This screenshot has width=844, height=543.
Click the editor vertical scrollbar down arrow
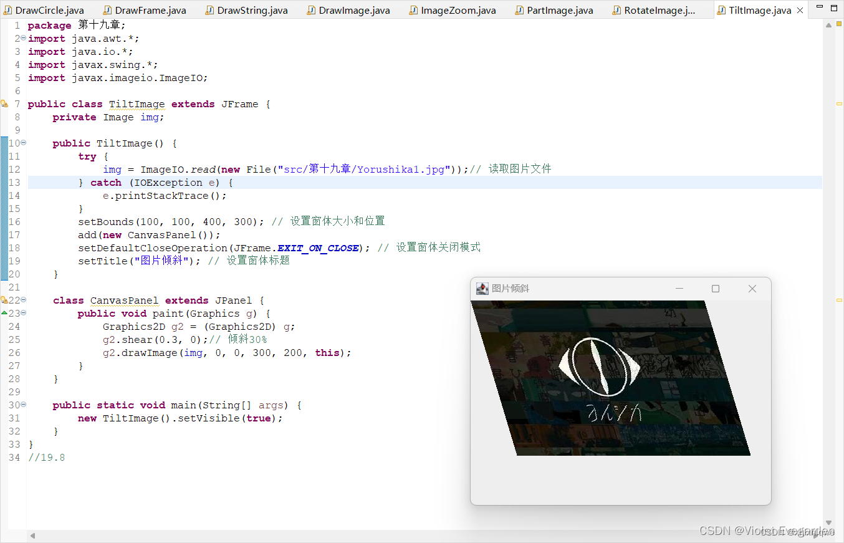[x=828, y=523]
